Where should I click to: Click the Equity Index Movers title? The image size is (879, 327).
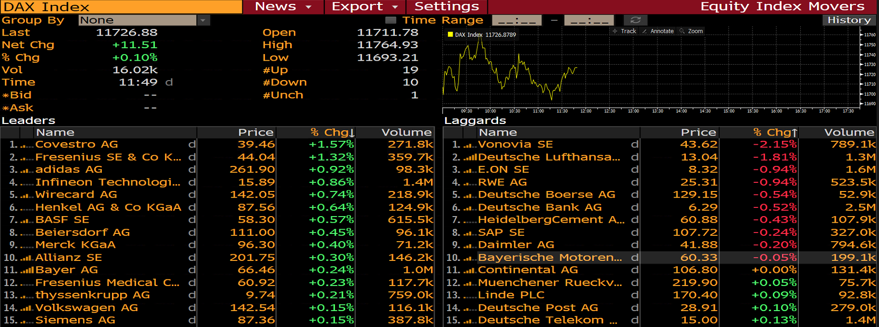click(782, 7)
